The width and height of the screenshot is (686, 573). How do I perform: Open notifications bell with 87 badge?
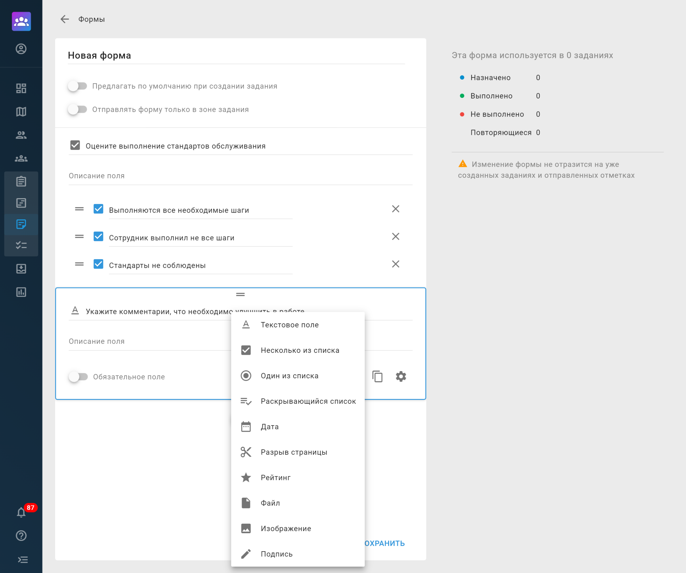(x=21, y=512)
